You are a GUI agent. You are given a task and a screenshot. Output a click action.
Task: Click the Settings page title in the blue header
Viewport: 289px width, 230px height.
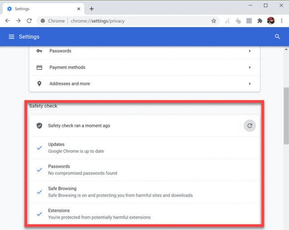click(29, 36)
